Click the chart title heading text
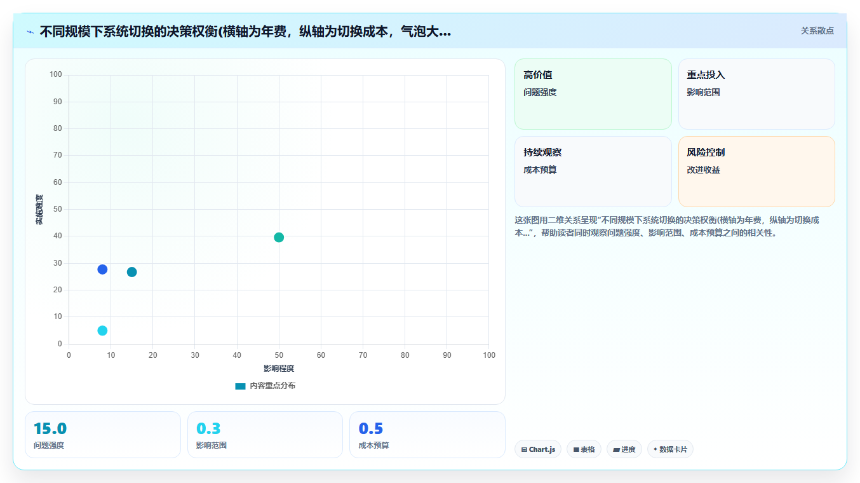The image size is (860, 483). (245, 32)
